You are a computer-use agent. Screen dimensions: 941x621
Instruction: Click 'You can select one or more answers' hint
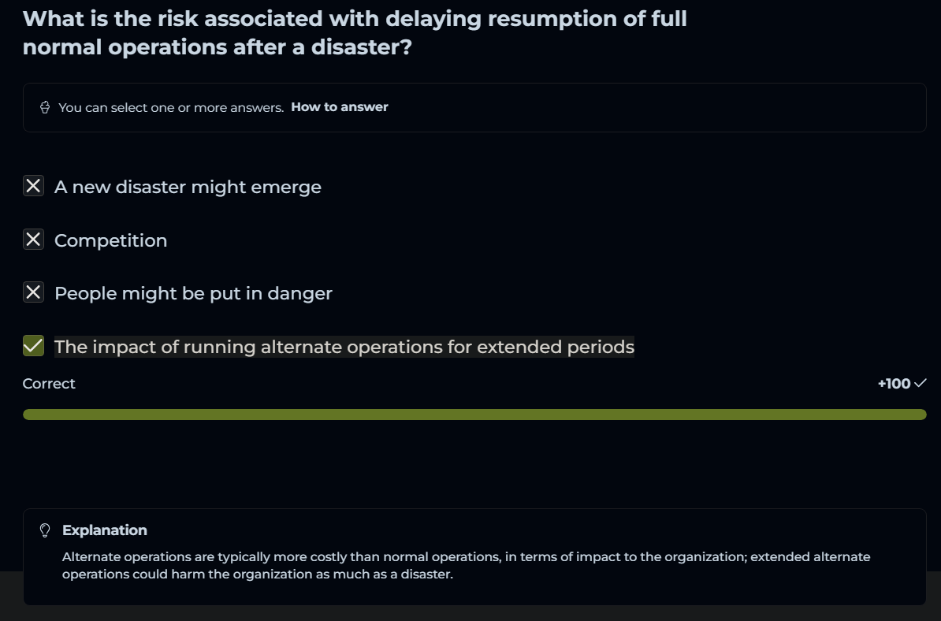(x=171, y=107)
